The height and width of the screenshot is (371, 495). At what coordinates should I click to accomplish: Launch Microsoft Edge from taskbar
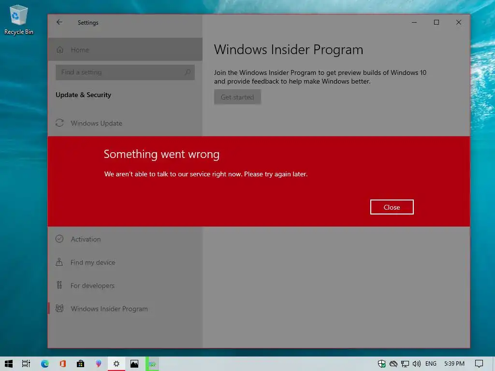click(45, 364)
